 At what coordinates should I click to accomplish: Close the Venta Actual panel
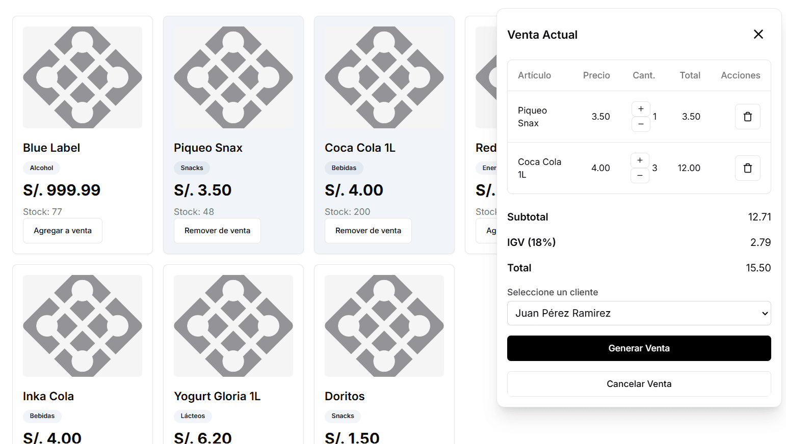pyautogui.click(x=758, y=34)
